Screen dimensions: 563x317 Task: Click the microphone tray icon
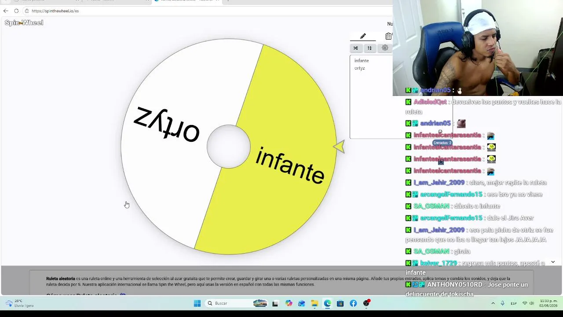coord(503,303)
